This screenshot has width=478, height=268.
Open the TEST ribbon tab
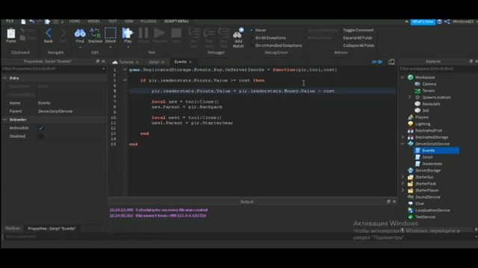click(x=113, y=22)
